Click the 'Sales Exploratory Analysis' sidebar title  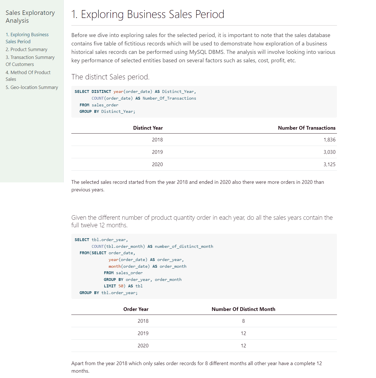(x=30, y=17)
